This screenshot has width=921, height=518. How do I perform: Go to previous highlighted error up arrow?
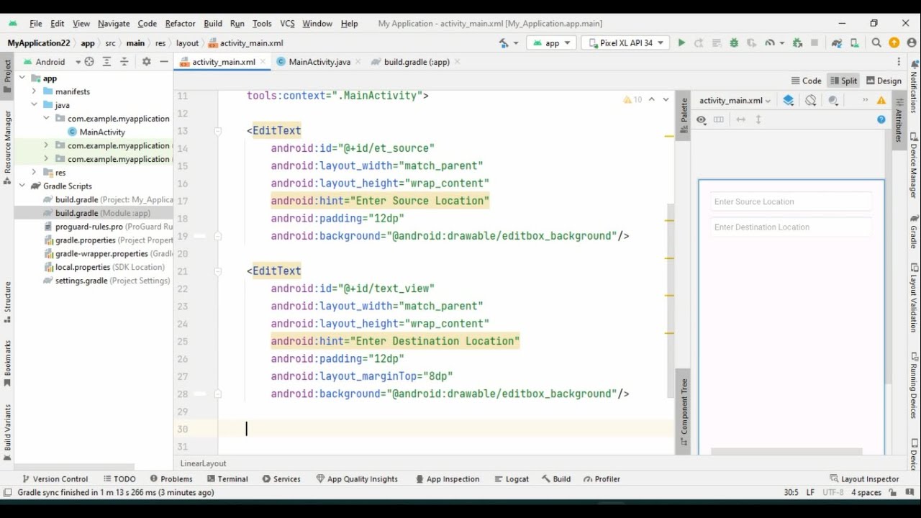(x=652, y=99)
